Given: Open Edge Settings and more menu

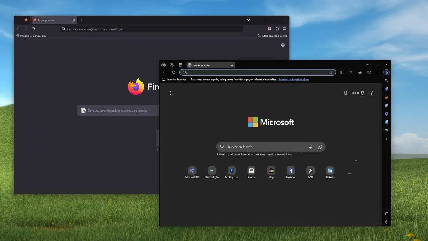Looking at the screenshot, I should click(x=378, y=72).
